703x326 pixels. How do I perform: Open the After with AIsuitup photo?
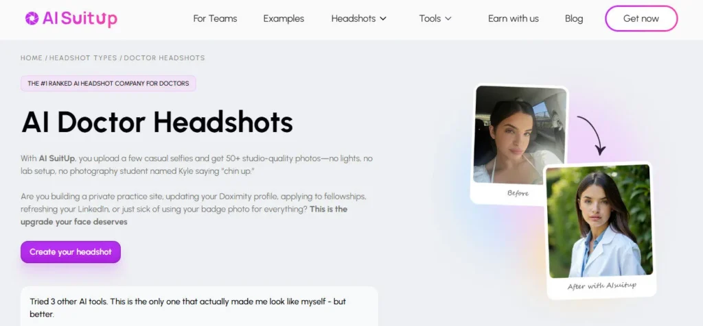tap(601, 230)
